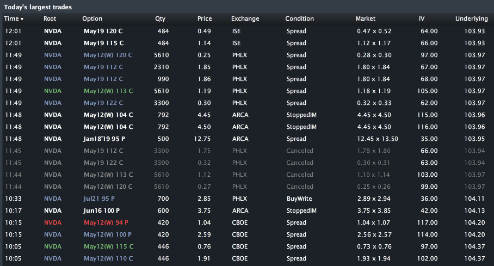Viewport: 494px width, 266px height.
Task: Click the 10:33 time cell
Action: click(13, 199)
